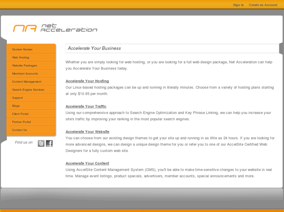
Task: Select Contact Us in sidebar
Action: (x=31, y=130)
